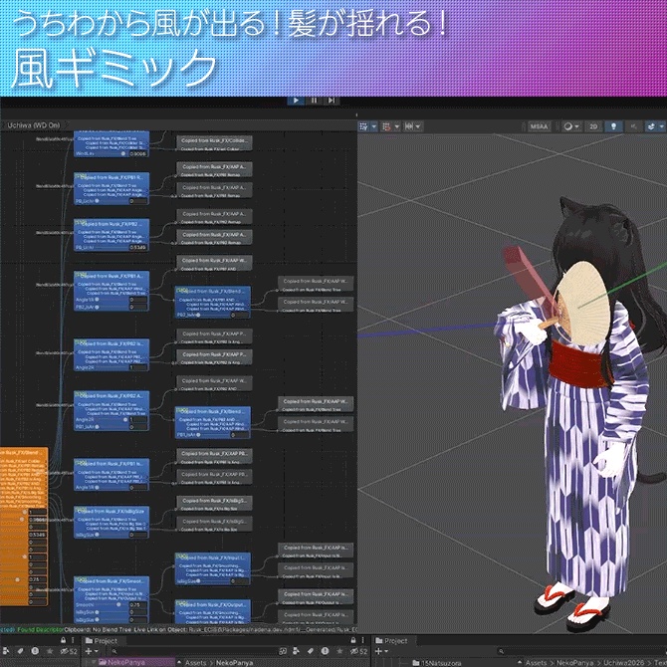Click the Uchiwa (WD On) breadcrumb
Image resolution: width=667 pixels, height=667 pixels.
pyautogui.click(x=34, y=125)
